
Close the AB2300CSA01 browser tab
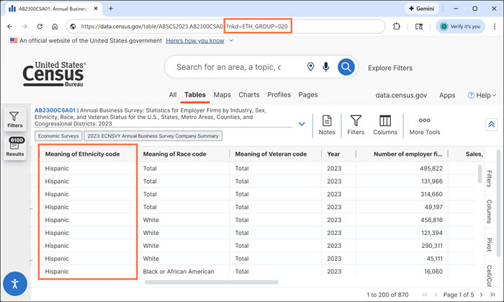pos(96,9)
